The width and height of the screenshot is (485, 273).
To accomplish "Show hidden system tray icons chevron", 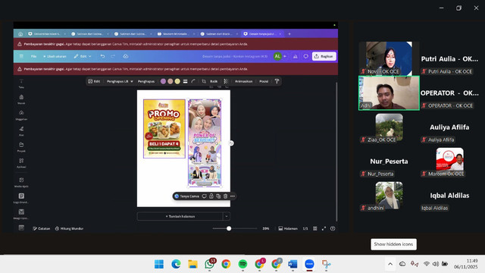I will tap(390, 264).
